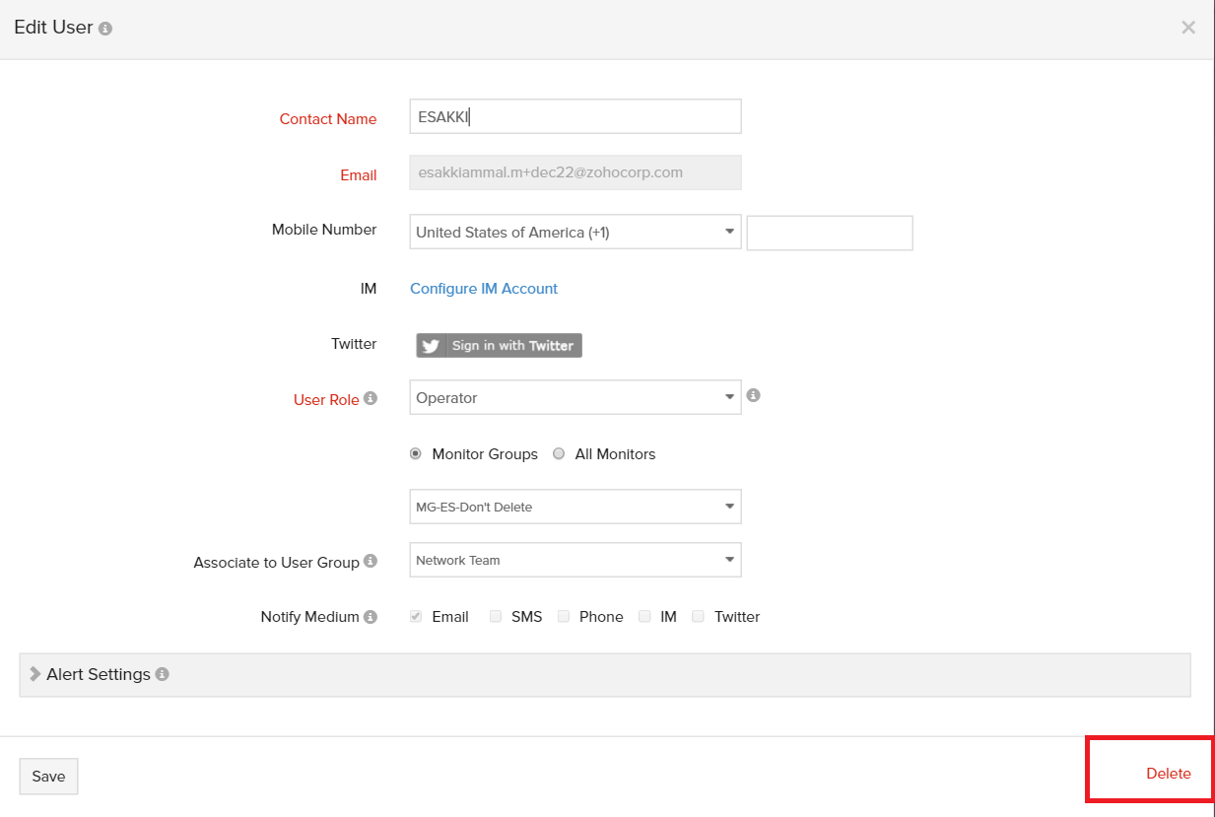Click info icon next to User Role label
Image resolution: width=1215 pixels, height=817 pixels.
371,399
